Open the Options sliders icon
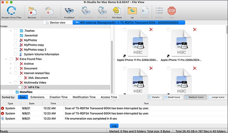Image resolution: width=228 pixels, height=133 pixels. coord(159,11)
